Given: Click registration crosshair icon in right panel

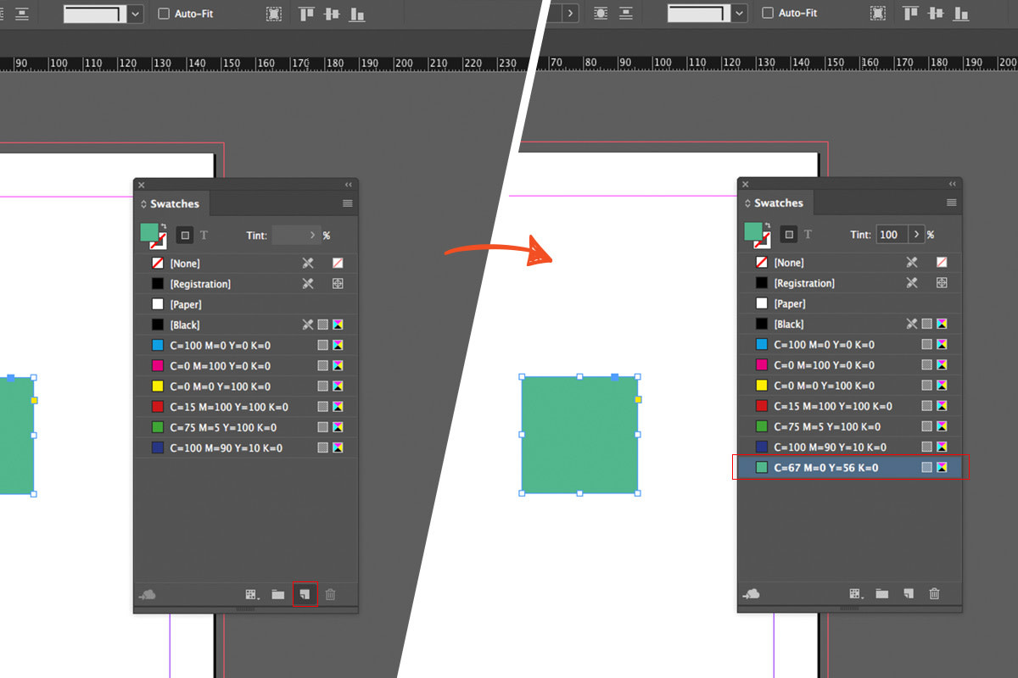Looking at the screenshot, I should (942, 283).
